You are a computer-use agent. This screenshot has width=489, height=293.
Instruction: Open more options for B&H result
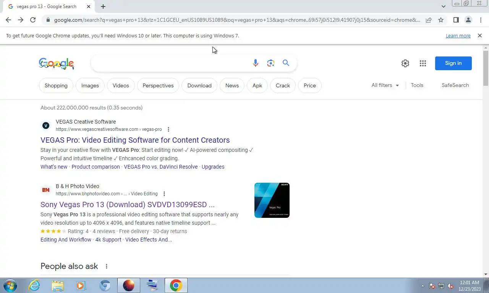[x=164, y=194]
